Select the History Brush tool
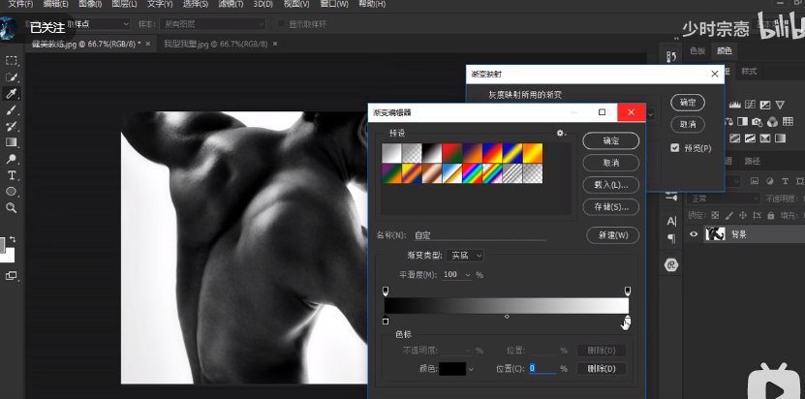The height and width of the screenshot is (399, 805). point(12,126)
